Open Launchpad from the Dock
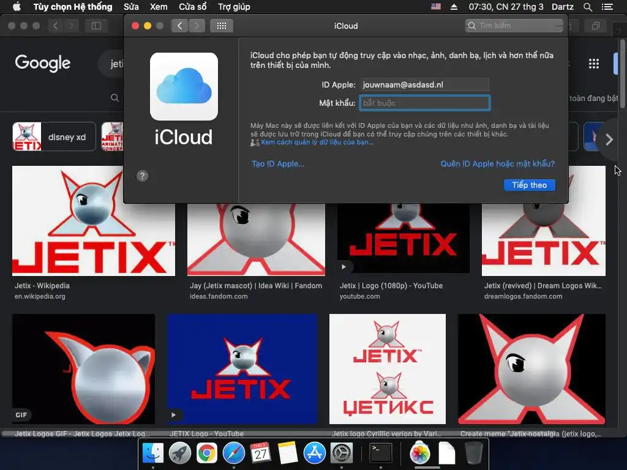This screenshot has width=627, height=470. 180,453
